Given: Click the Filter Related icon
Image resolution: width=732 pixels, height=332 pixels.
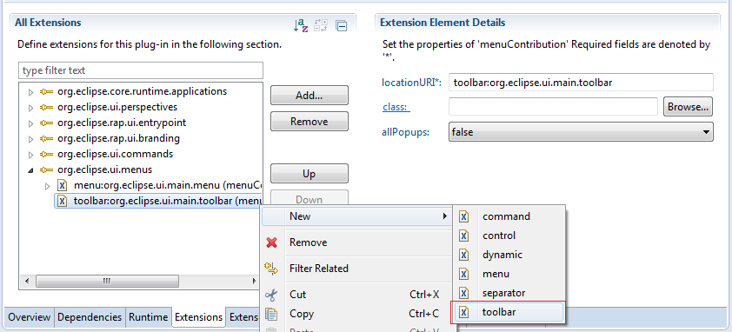Looking at the screenshot, I should tap(271, 269).
